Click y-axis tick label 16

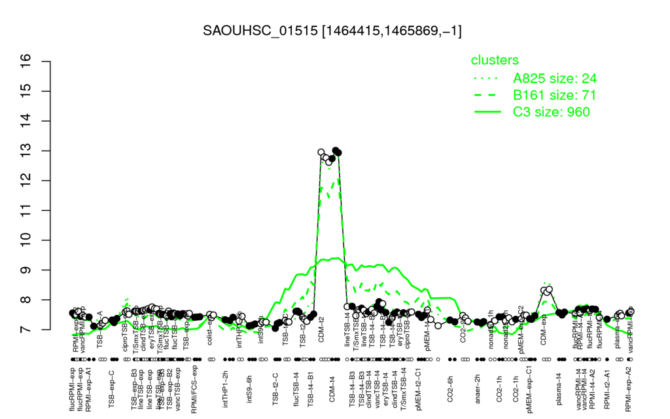pyautogui.click(x=26, y=61)
